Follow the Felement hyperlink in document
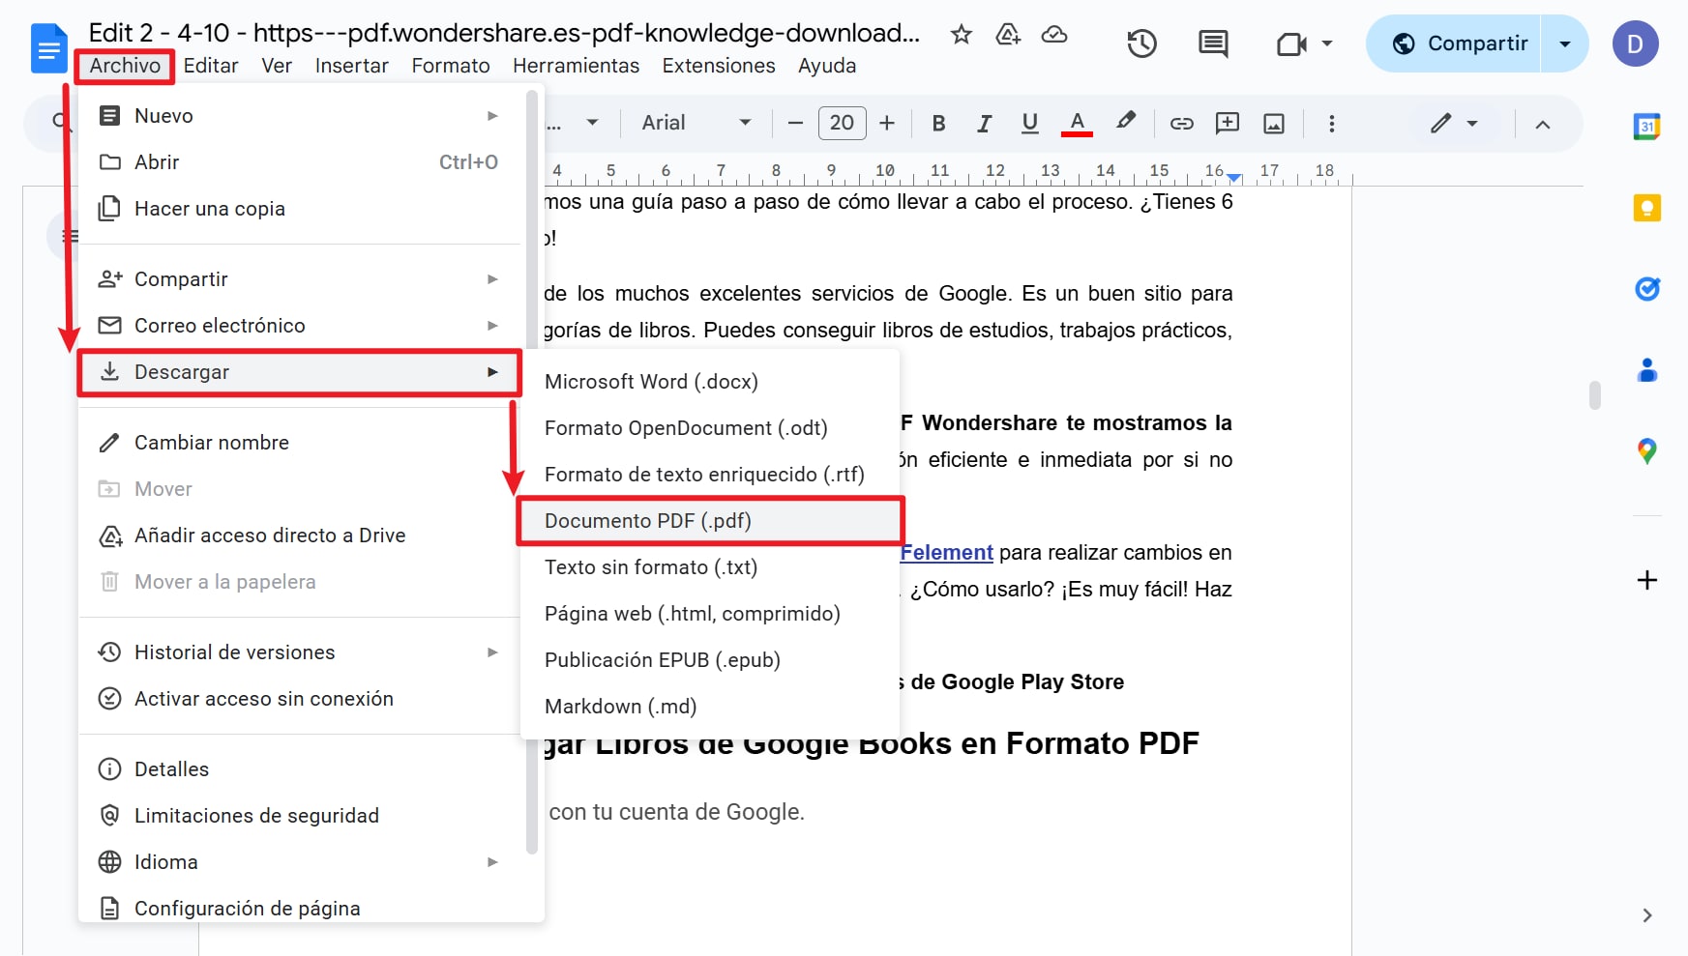The image size is (1688, 956). [x=946, y=553]
